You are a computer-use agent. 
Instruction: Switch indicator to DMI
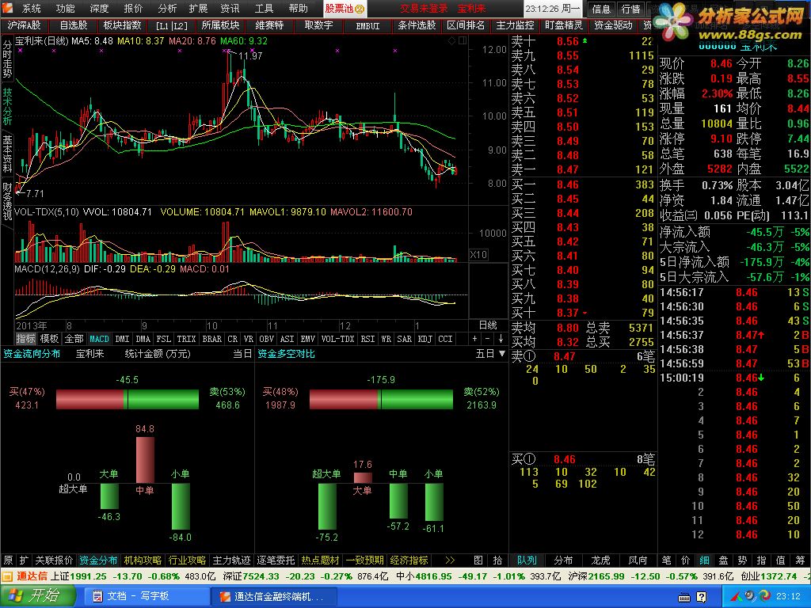point(123,339)
